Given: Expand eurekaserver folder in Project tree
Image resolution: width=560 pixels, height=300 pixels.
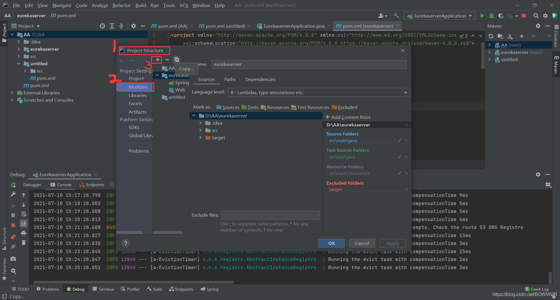Looking at the screenshot, I should 19,49.
